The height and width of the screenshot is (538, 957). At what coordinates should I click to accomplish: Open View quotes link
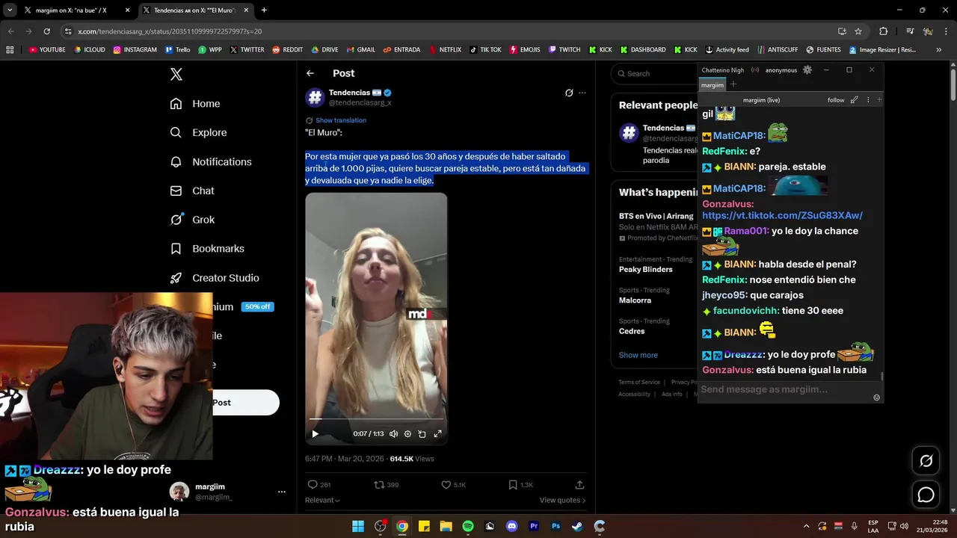coord(562,501)
